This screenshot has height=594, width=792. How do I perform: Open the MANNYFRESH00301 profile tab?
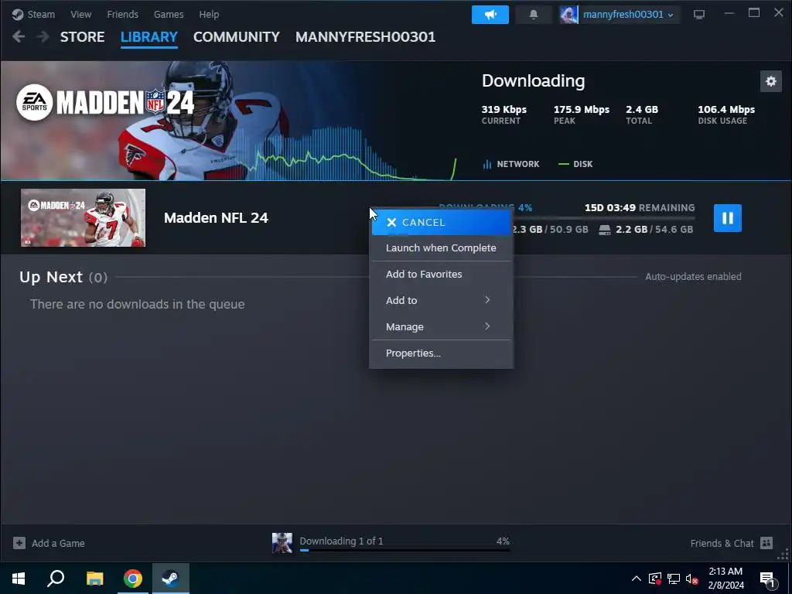point(365,37)
